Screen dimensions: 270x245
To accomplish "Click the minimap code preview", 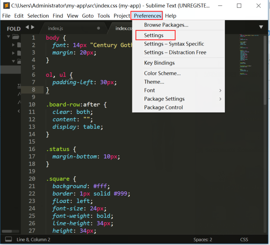I will point(249,55).
